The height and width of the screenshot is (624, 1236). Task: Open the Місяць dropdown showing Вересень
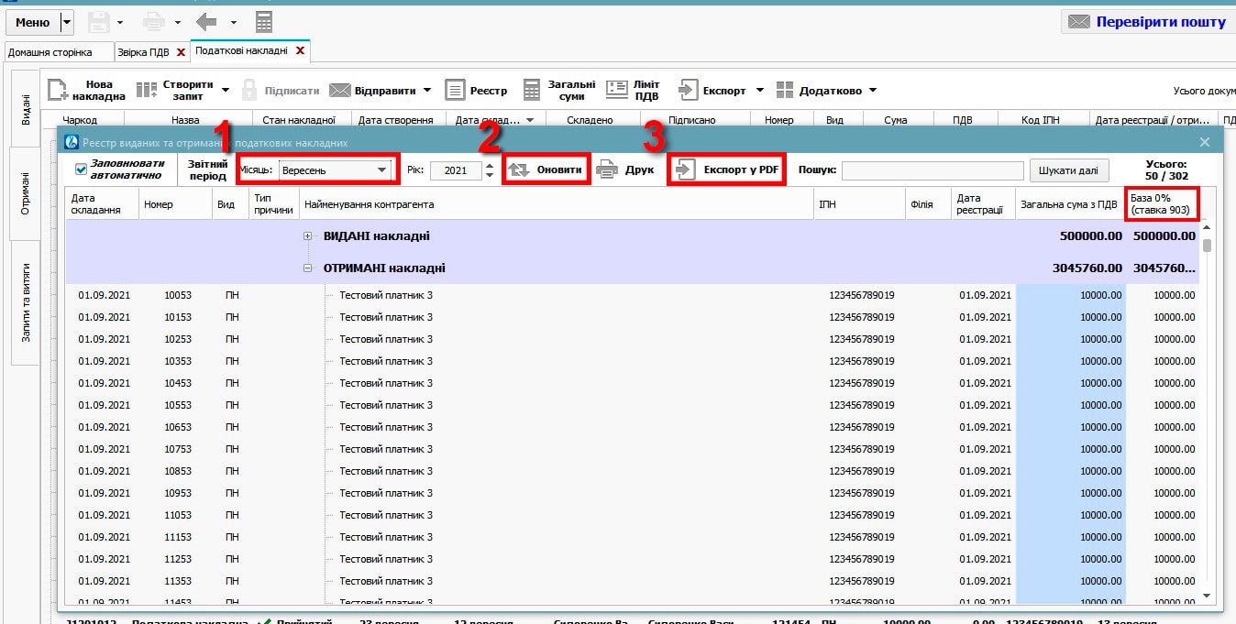coord(381,170)
